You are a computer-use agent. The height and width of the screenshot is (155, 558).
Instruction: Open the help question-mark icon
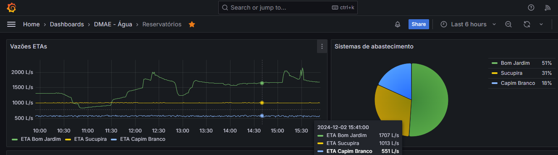pos(531,8)
